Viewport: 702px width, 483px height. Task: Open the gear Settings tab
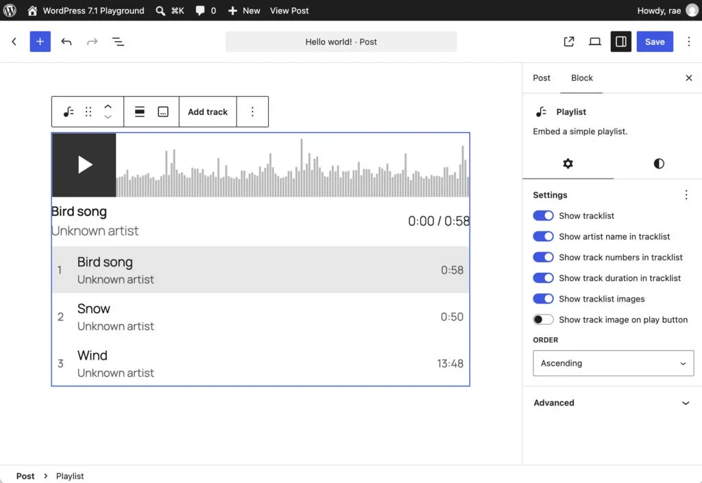click(x=568, y=164)
